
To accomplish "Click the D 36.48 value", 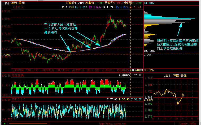I will tap(124, 99).
